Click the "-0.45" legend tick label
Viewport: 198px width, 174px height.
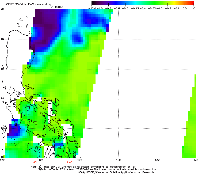pos(135,9)
